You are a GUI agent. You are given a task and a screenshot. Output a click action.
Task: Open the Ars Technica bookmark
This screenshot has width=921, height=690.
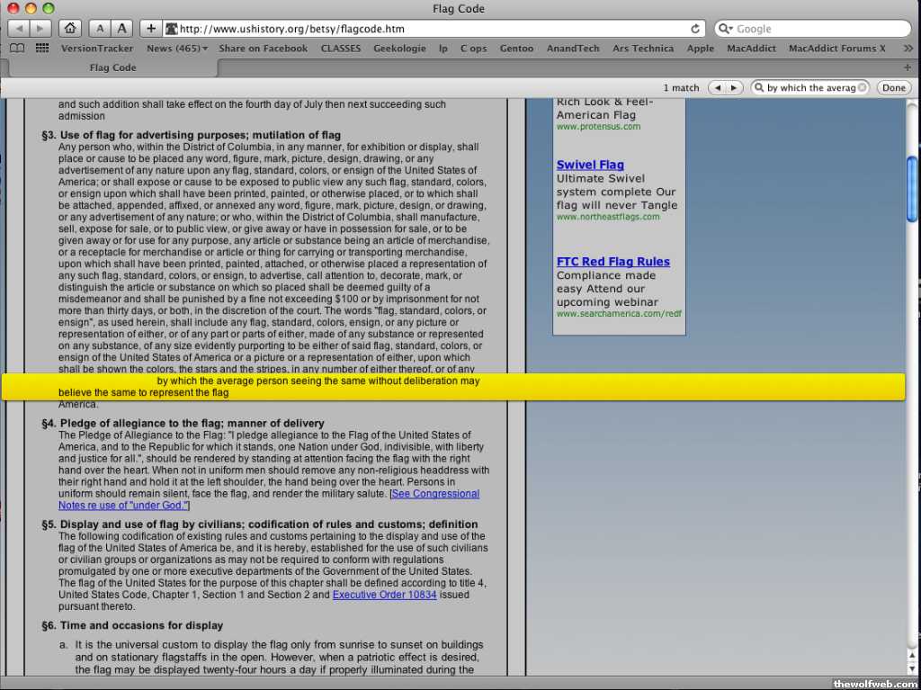(642, 49)
